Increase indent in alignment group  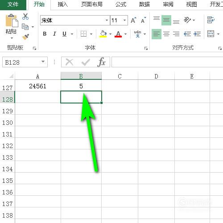197,34
